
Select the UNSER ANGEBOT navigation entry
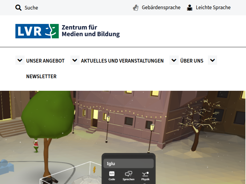[x=45, y=60]
